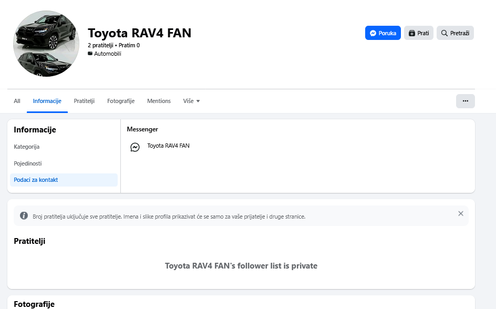The width and height of the screenshot is (496, 309).
Task: Open the three-dots options menu
Action: coord(465,101)
